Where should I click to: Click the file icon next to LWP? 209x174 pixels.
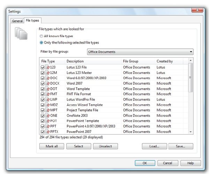[x=47, y=99]
